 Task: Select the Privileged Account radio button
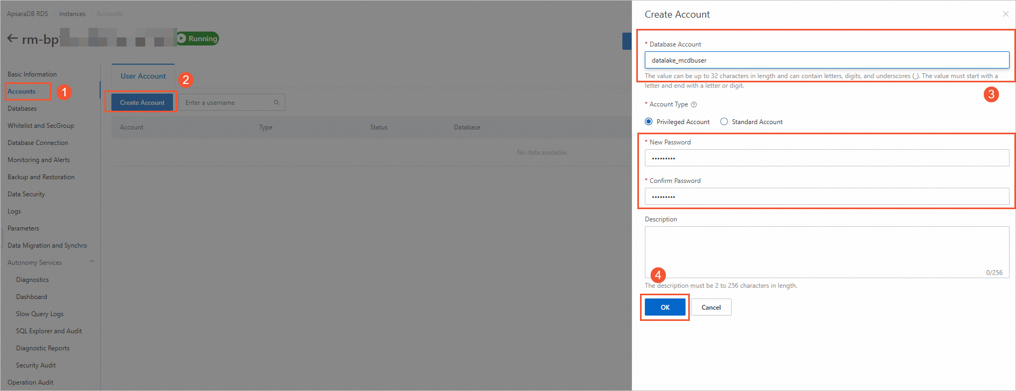tap(649, 121)
